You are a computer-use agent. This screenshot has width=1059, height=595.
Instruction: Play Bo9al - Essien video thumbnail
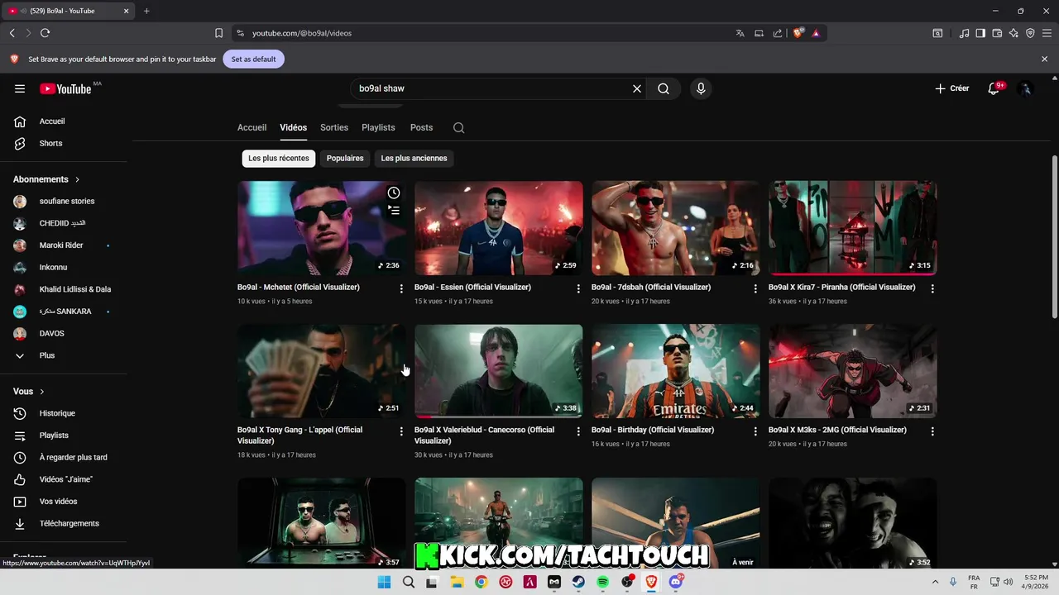[498, 228]
